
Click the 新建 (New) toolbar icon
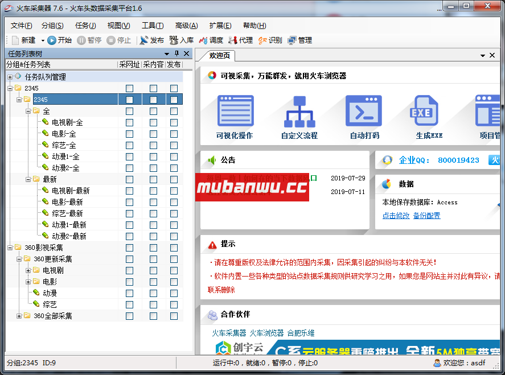coord(15,40)
